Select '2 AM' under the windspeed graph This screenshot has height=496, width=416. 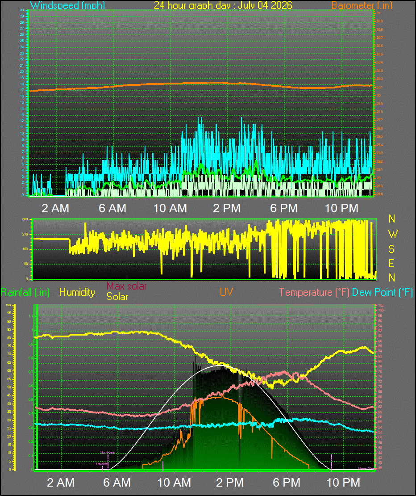[55, 208]
